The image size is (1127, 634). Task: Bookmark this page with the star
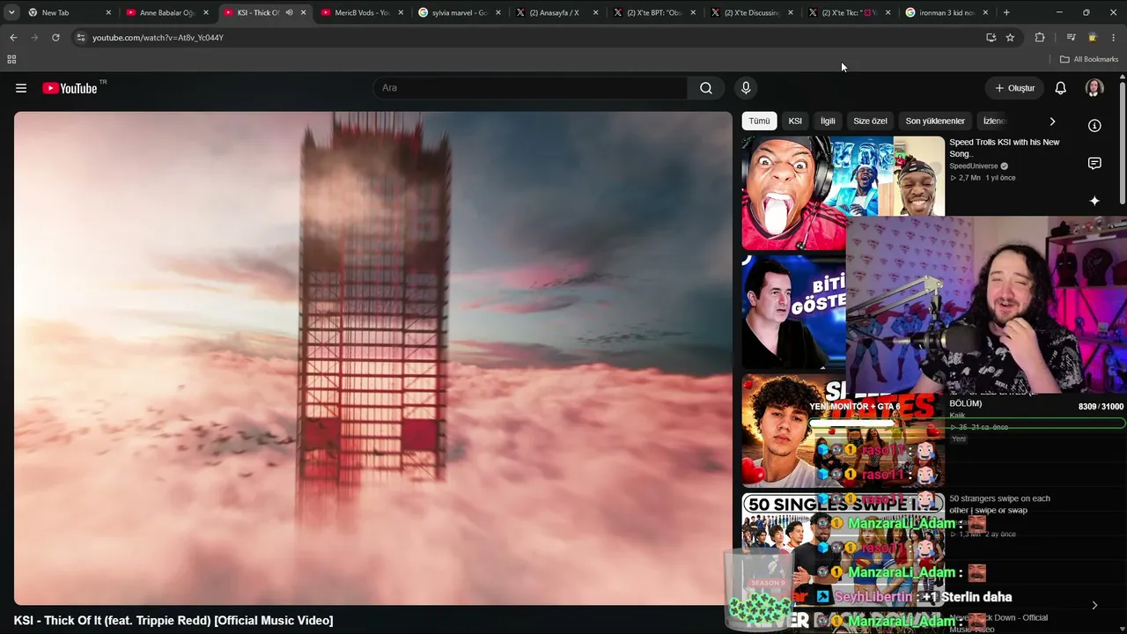pyautogui.click(x=1010, y=38)
